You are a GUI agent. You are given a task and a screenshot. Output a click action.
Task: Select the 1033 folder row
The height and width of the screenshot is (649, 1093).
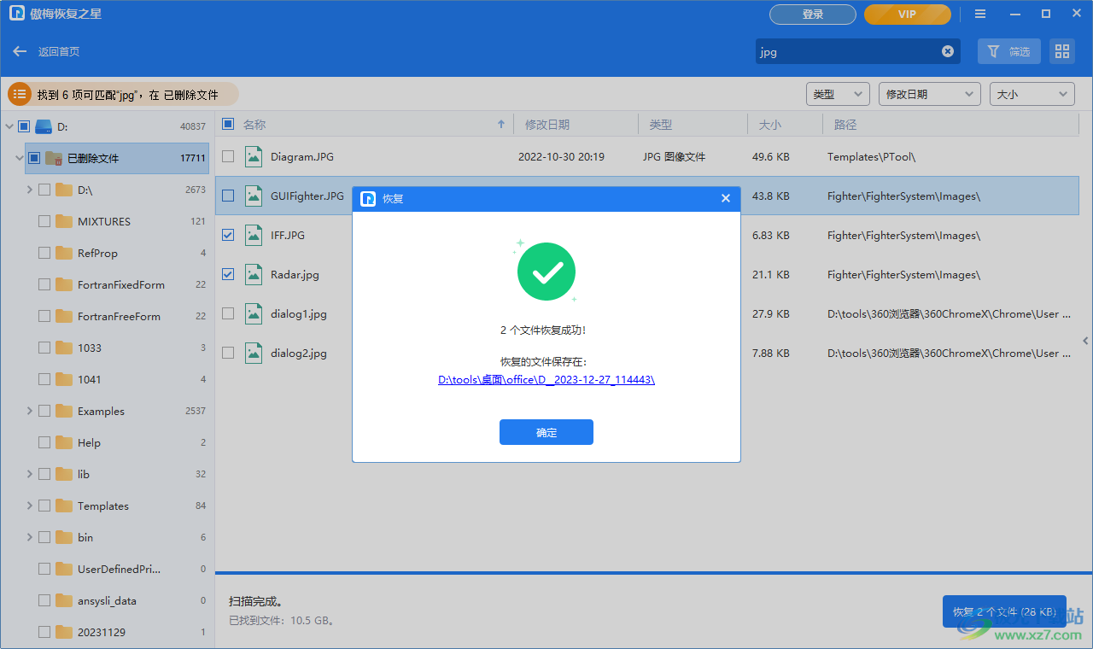coord(117,348)
